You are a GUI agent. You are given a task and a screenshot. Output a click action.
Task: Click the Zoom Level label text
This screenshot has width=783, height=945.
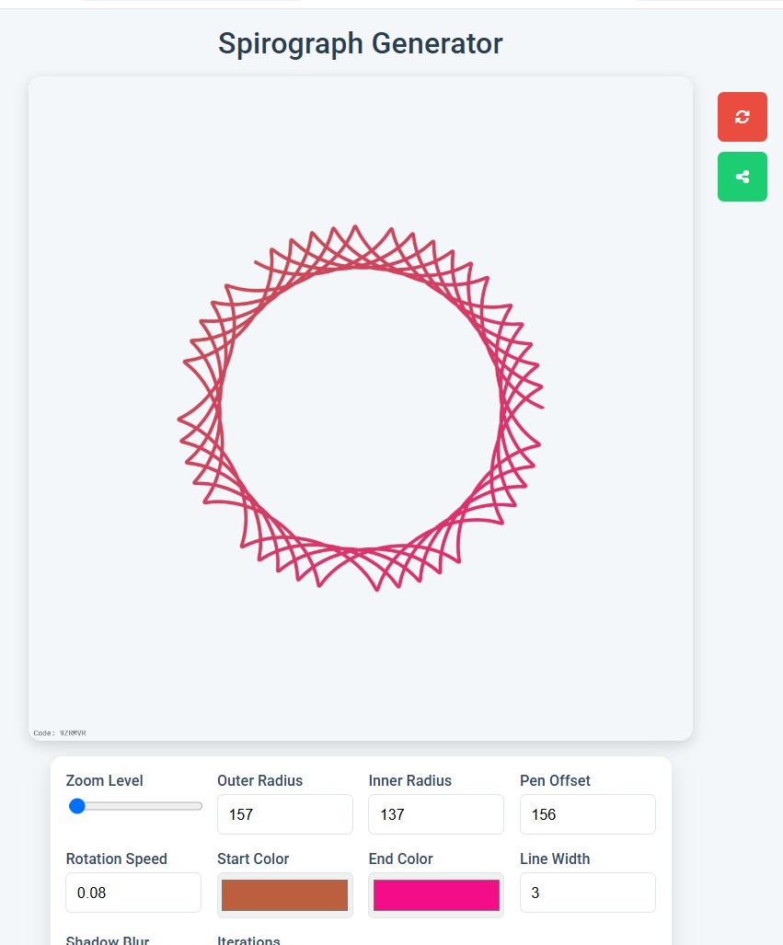point(104,780)
